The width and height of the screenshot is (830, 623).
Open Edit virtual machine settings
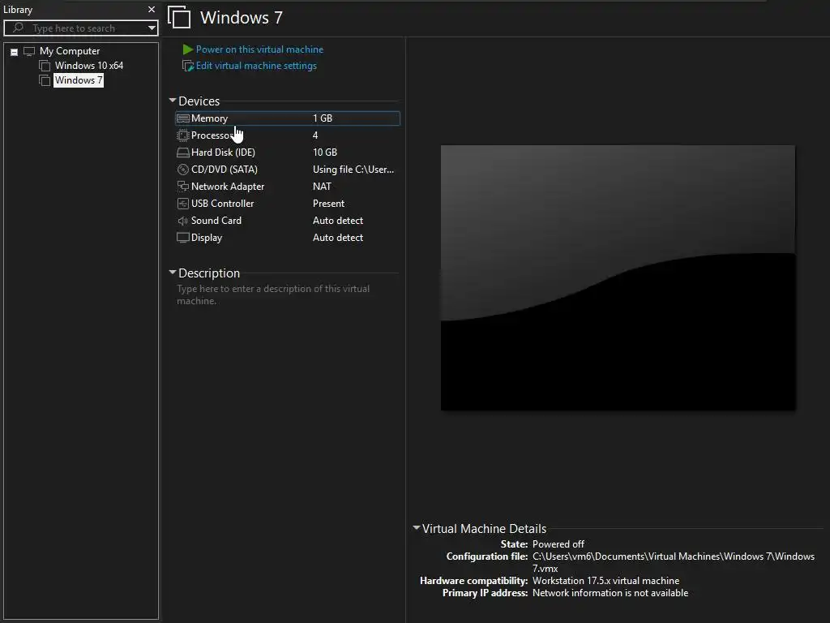coord(256,66)
